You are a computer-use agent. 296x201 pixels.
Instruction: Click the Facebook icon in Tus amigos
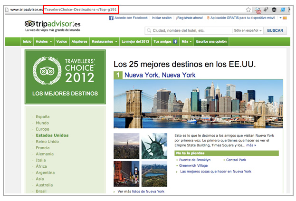(x=175, y=41)
